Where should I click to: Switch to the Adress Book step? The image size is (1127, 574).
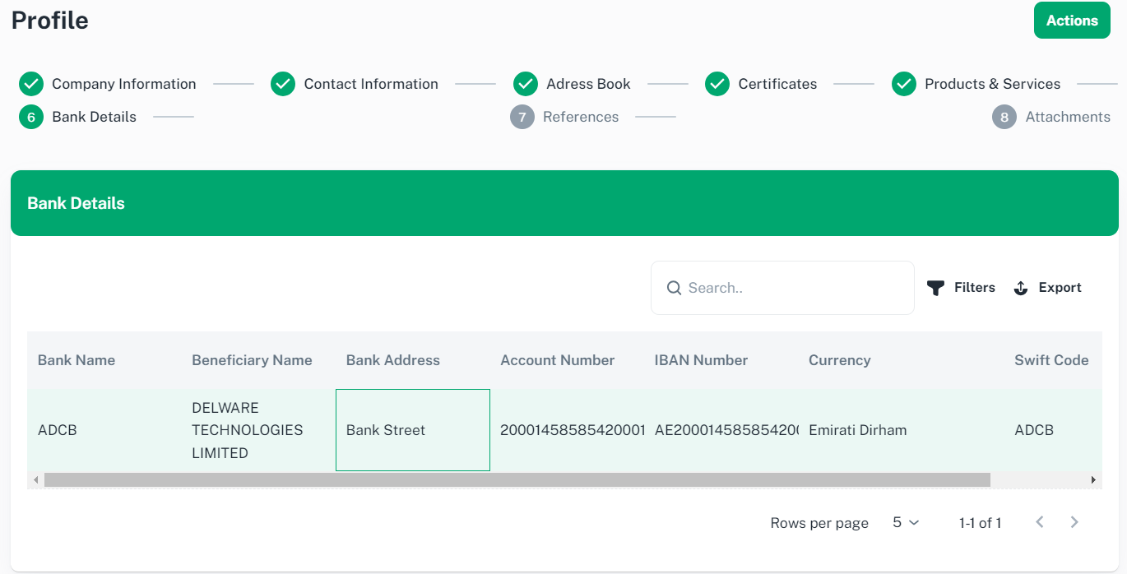tap(587, 84)
